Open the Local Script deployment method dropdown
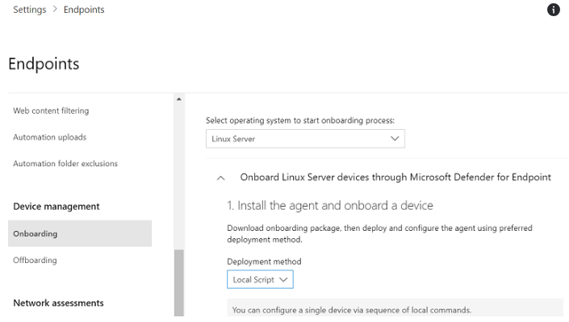Viewport: 569px width, 322px height. pyautogui.click(x=260, y=279)
